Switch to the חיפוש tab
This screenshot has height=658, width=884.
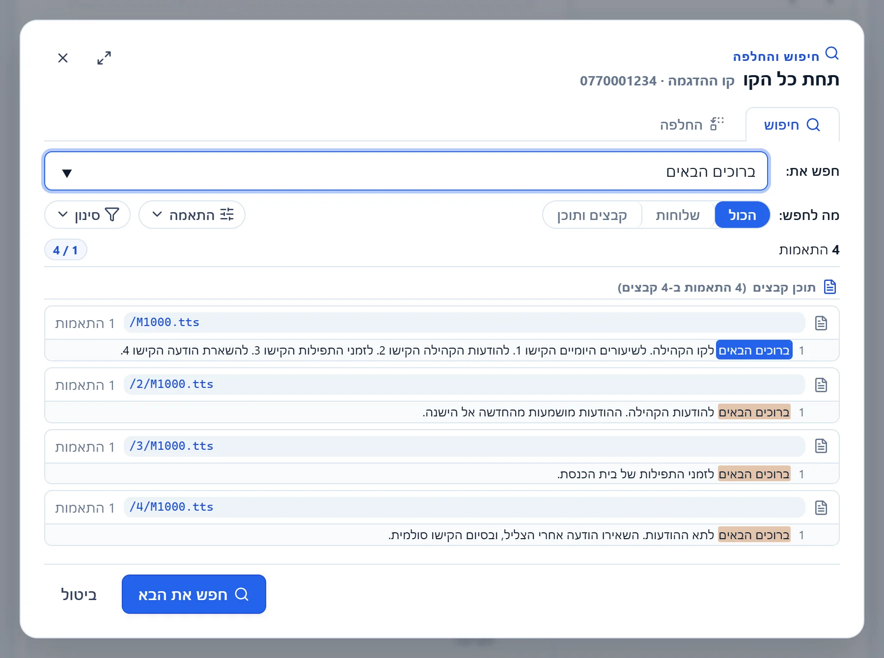(x=792, y=125)
